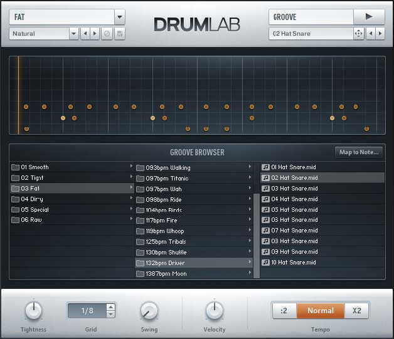This screenshot has width=394, height=339.
Task: Expand arrow next to 119bpm Whoop
Action: [x=250, y=230]
